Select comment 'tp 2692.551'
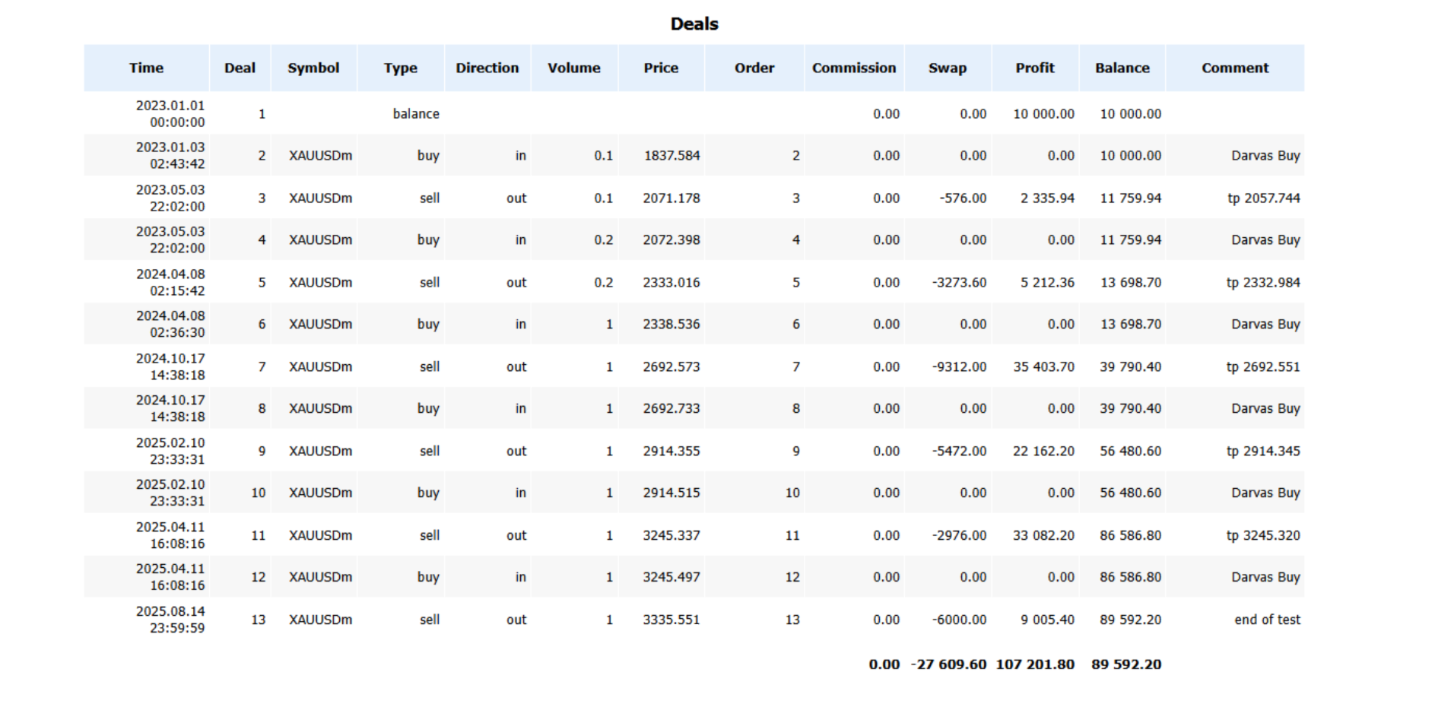The image size is (1454, 707). 1263,367
